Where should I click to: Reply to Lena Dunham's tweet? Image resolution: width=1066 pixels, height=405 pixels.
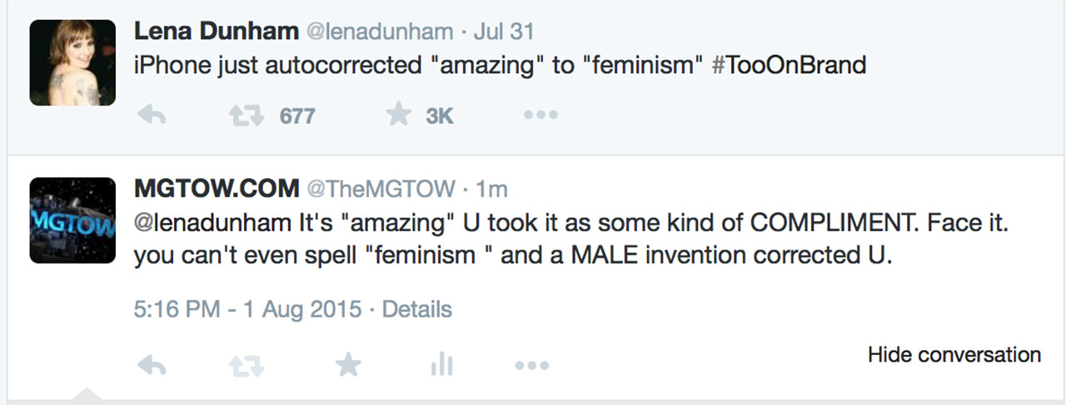pos(151,116)
